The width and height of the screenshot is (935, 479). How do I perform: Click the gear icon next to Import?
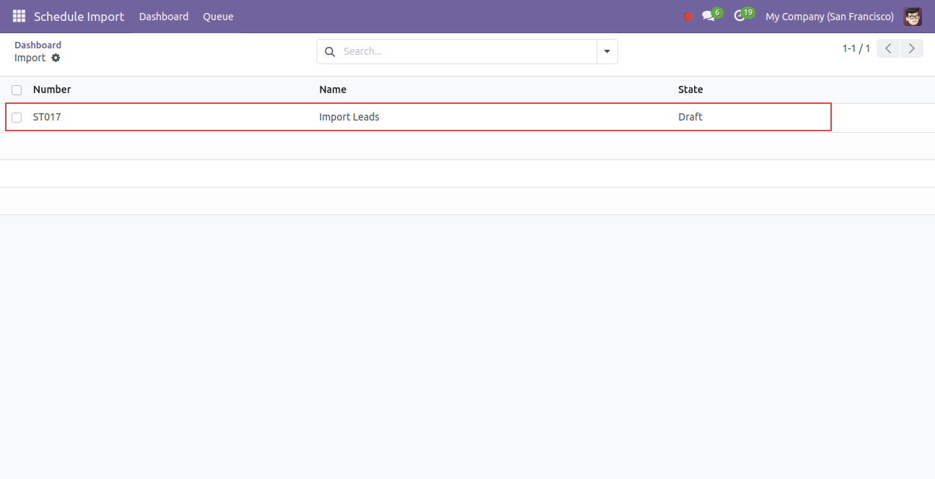pos(56,58)
